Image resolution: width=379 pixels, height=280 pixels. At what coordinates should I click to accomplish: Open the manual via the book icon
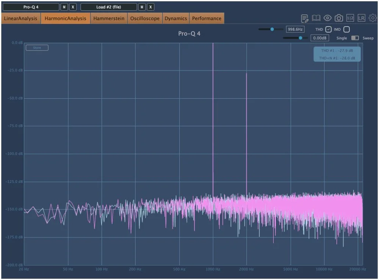click(315, 17)
